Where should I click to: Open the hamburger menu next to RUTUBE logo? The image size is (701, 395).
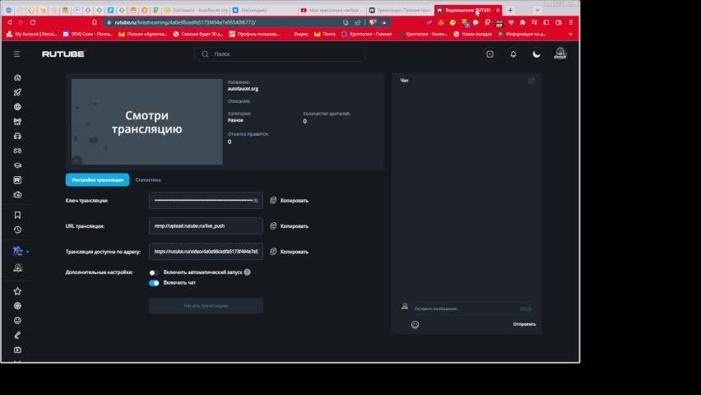pos(17,54)
